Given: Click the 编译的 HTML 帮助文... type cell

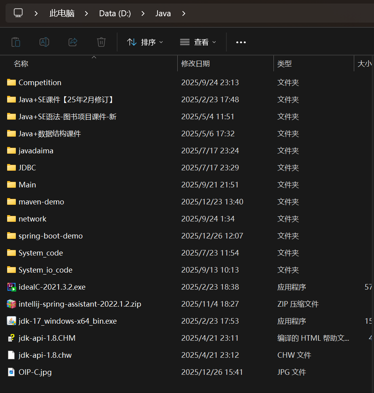Looking at the screenshot, I should pyautogui.click(x=313, y=338).
